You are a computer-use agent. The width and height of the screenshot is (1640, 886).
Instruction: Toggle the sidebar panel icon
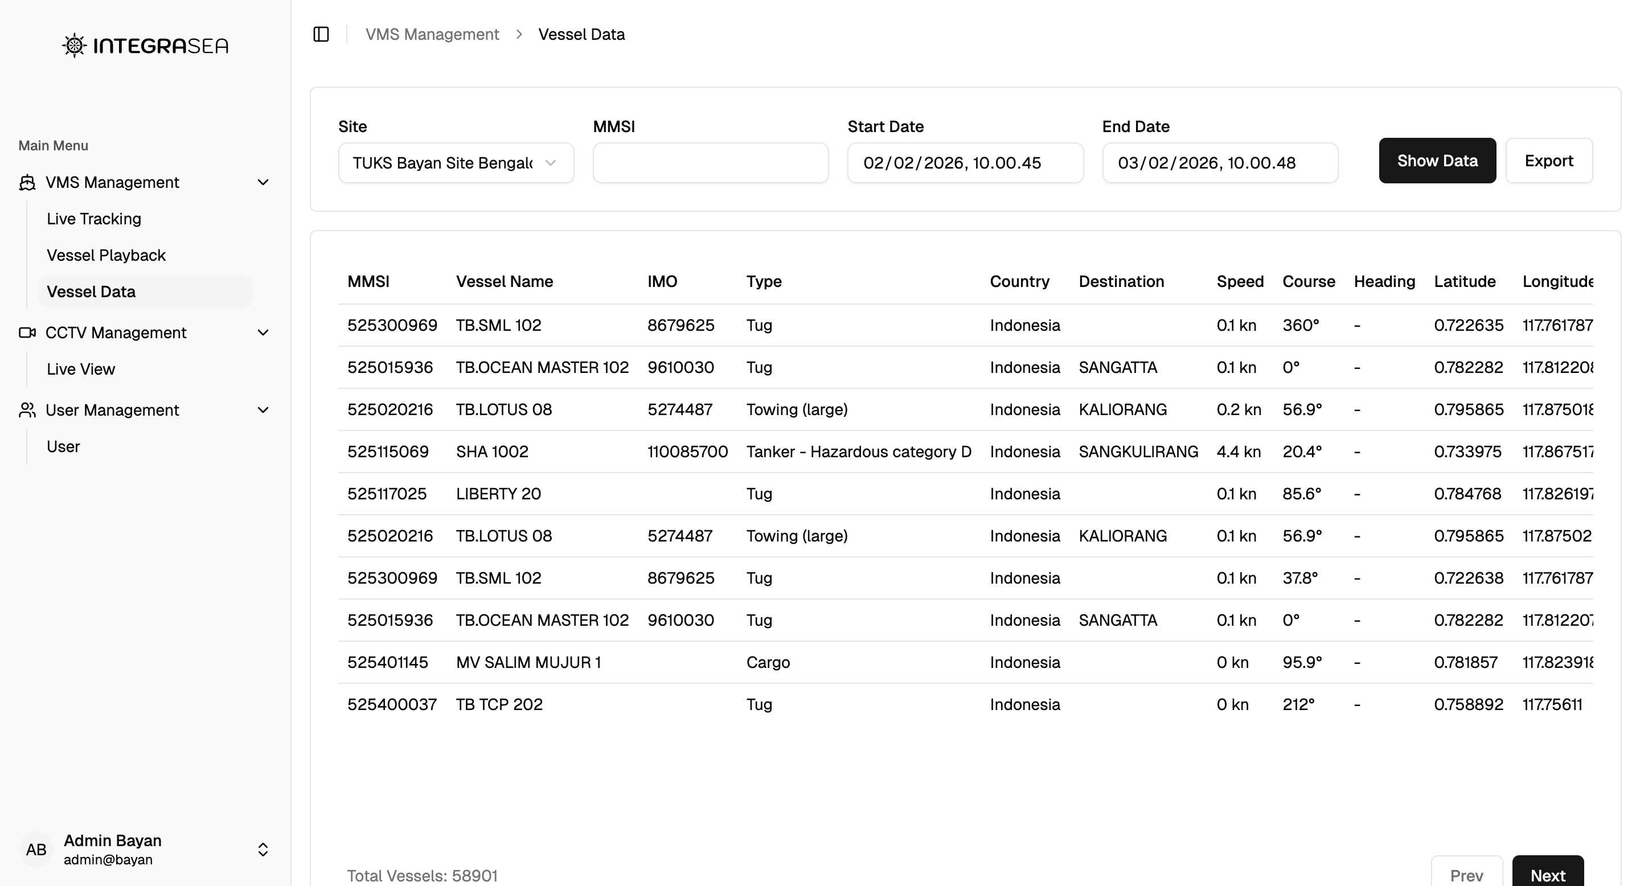tap(321, 34)
